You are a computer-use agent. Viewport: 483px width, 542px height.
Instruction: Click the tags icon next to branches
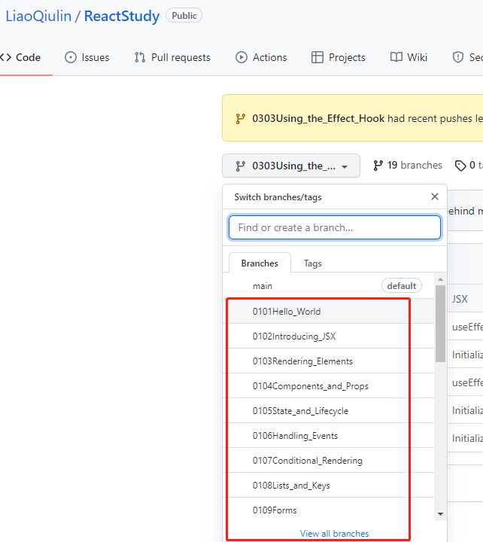[x=460, y=166]
